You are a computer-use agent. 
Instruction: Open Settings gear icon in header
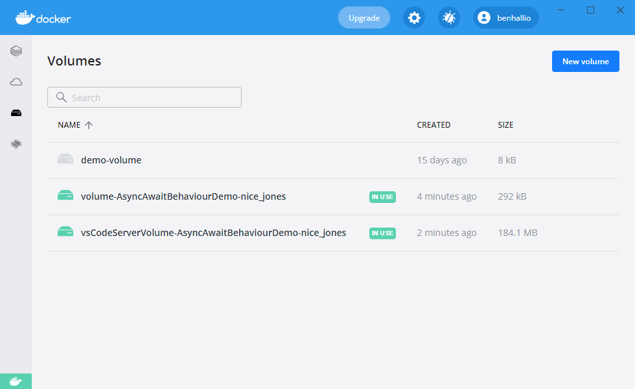click(414, 18)
